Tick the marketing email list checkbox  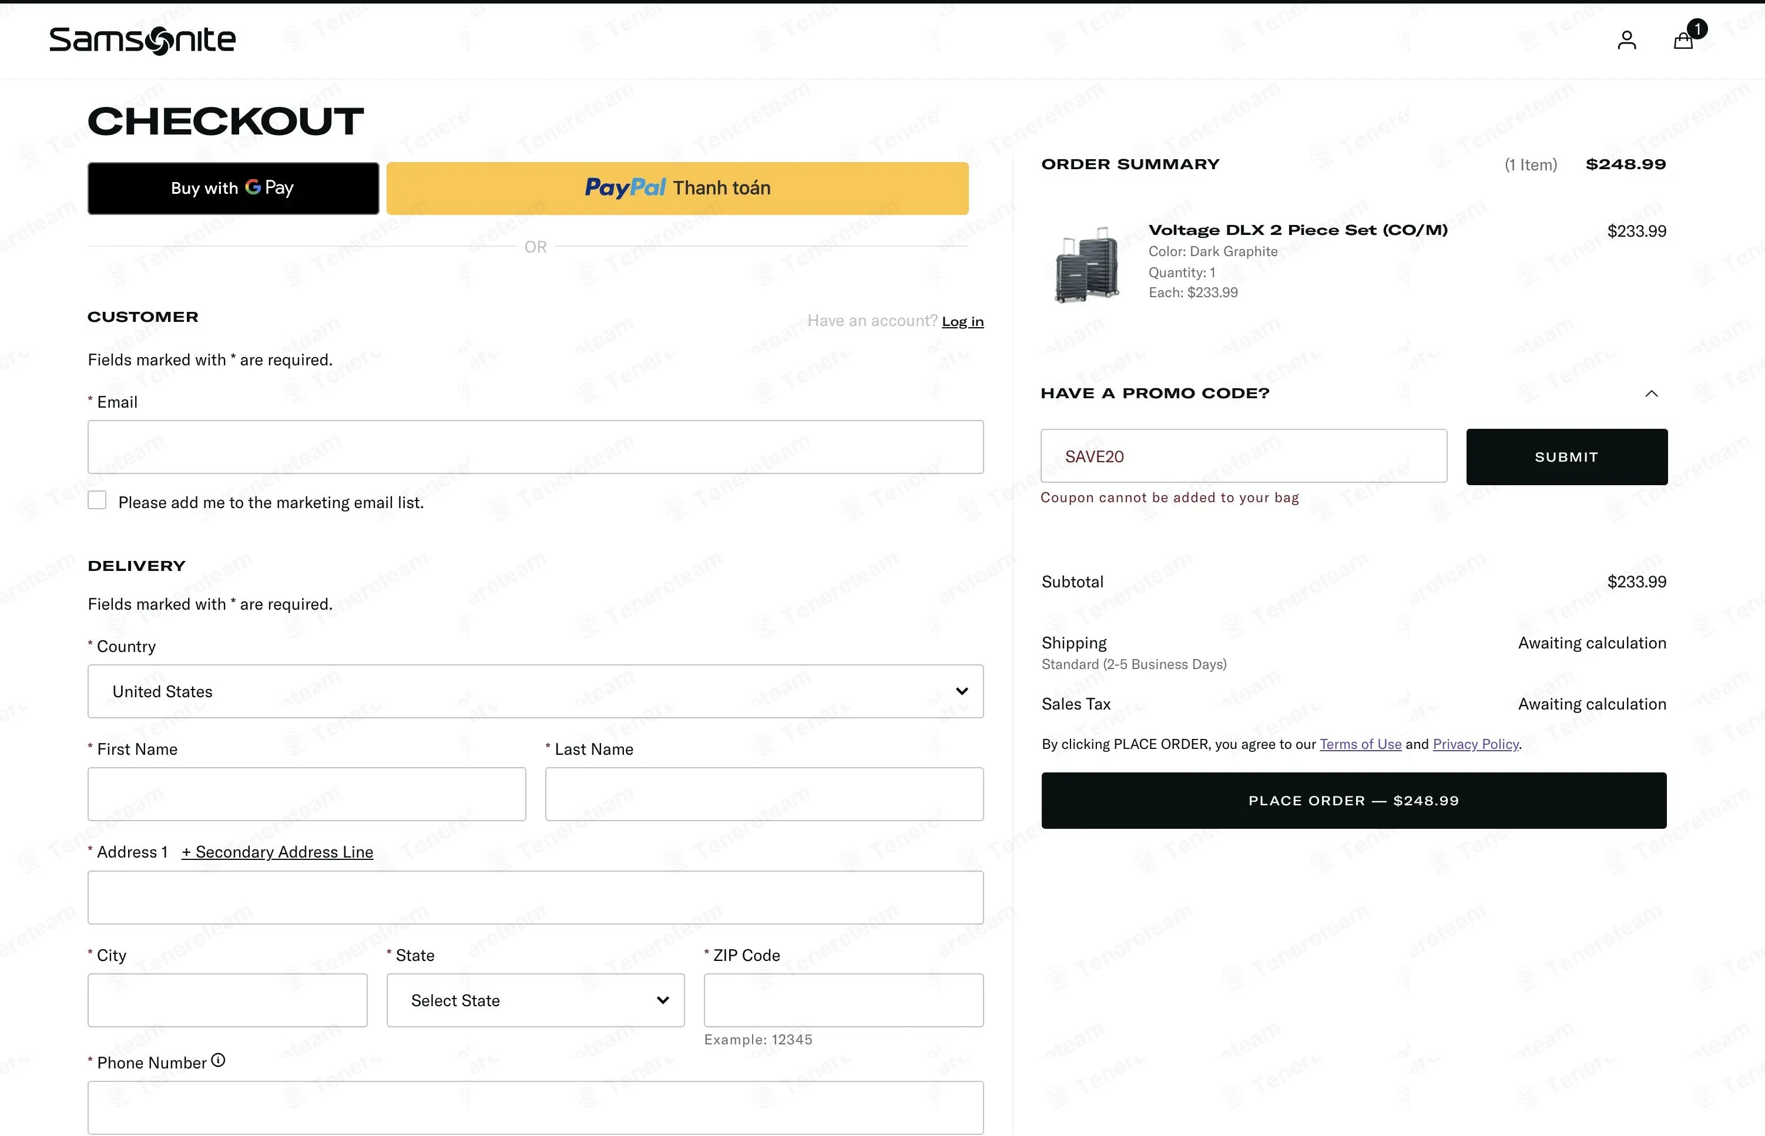(98, 500)
